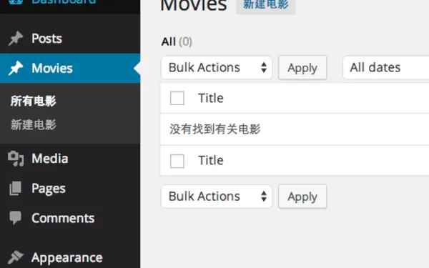Click the Comments speech bubble icon
429x268 pixels.
[x=15, y=218]
